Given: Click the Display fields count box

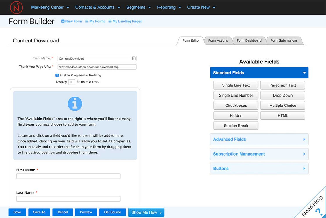Looking at the screenshot, I should [x=72, y=82].
